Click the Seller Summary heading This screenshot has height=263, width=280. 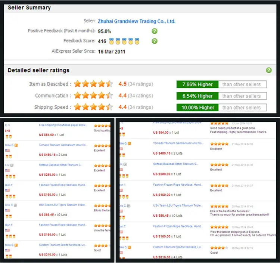29,8
